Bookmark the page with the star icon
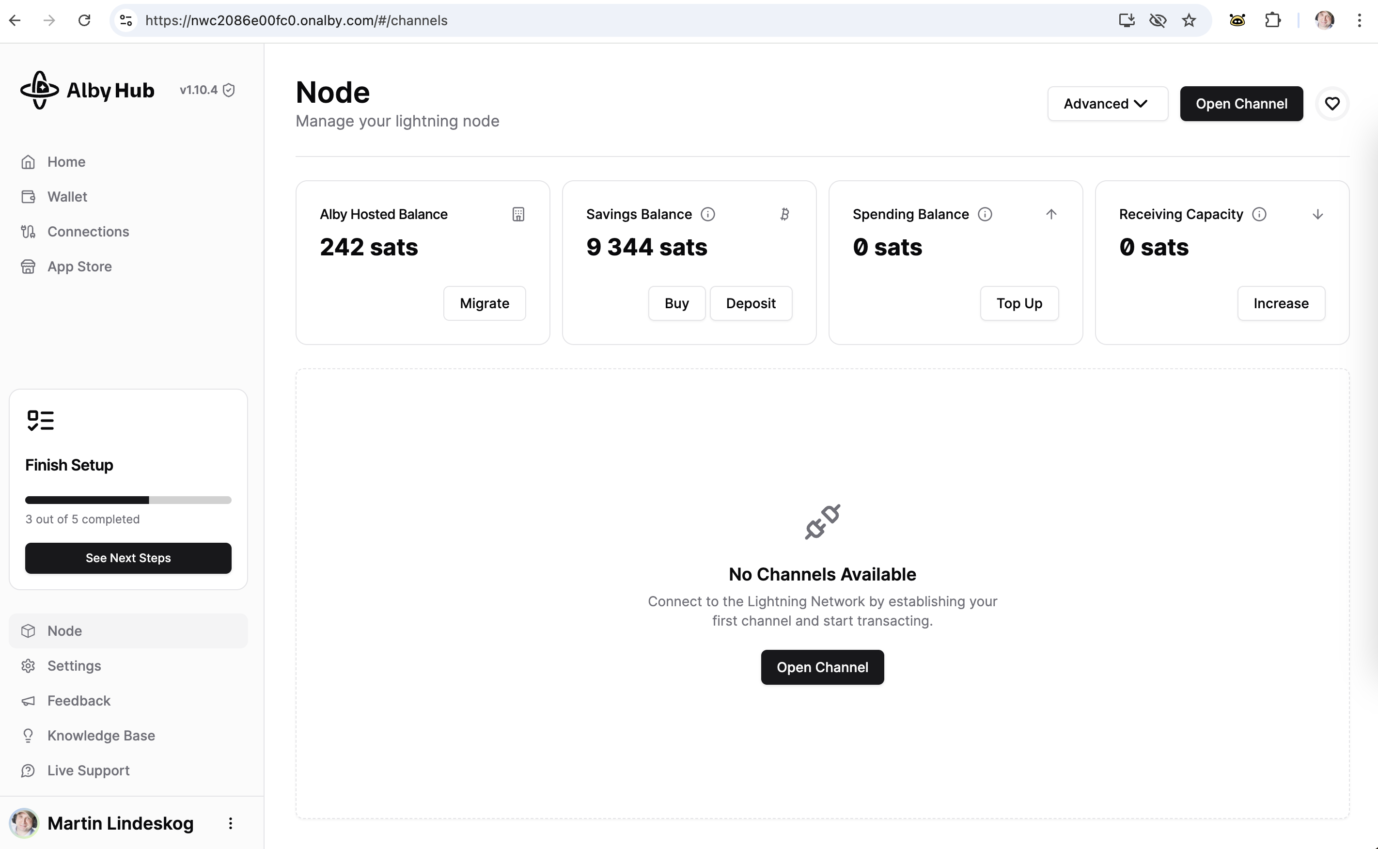 1189,20
